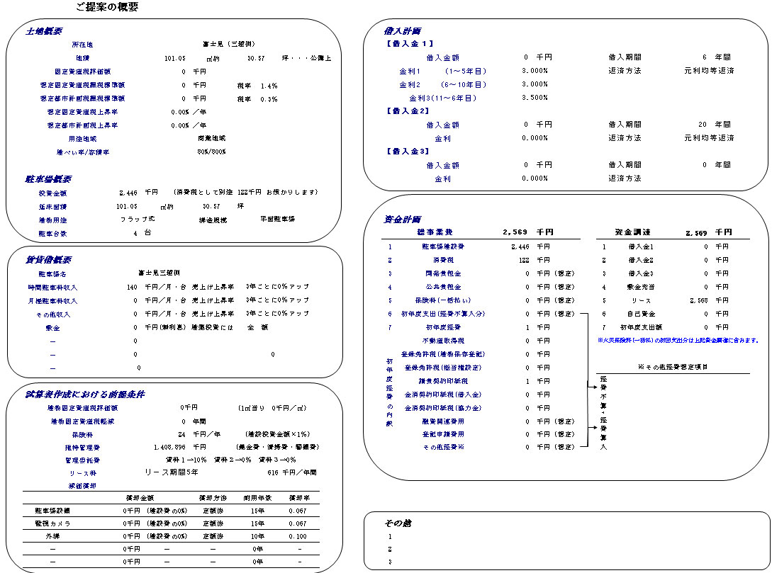
Task: Click the '固定資産税評価額' label
Action: 82,72
